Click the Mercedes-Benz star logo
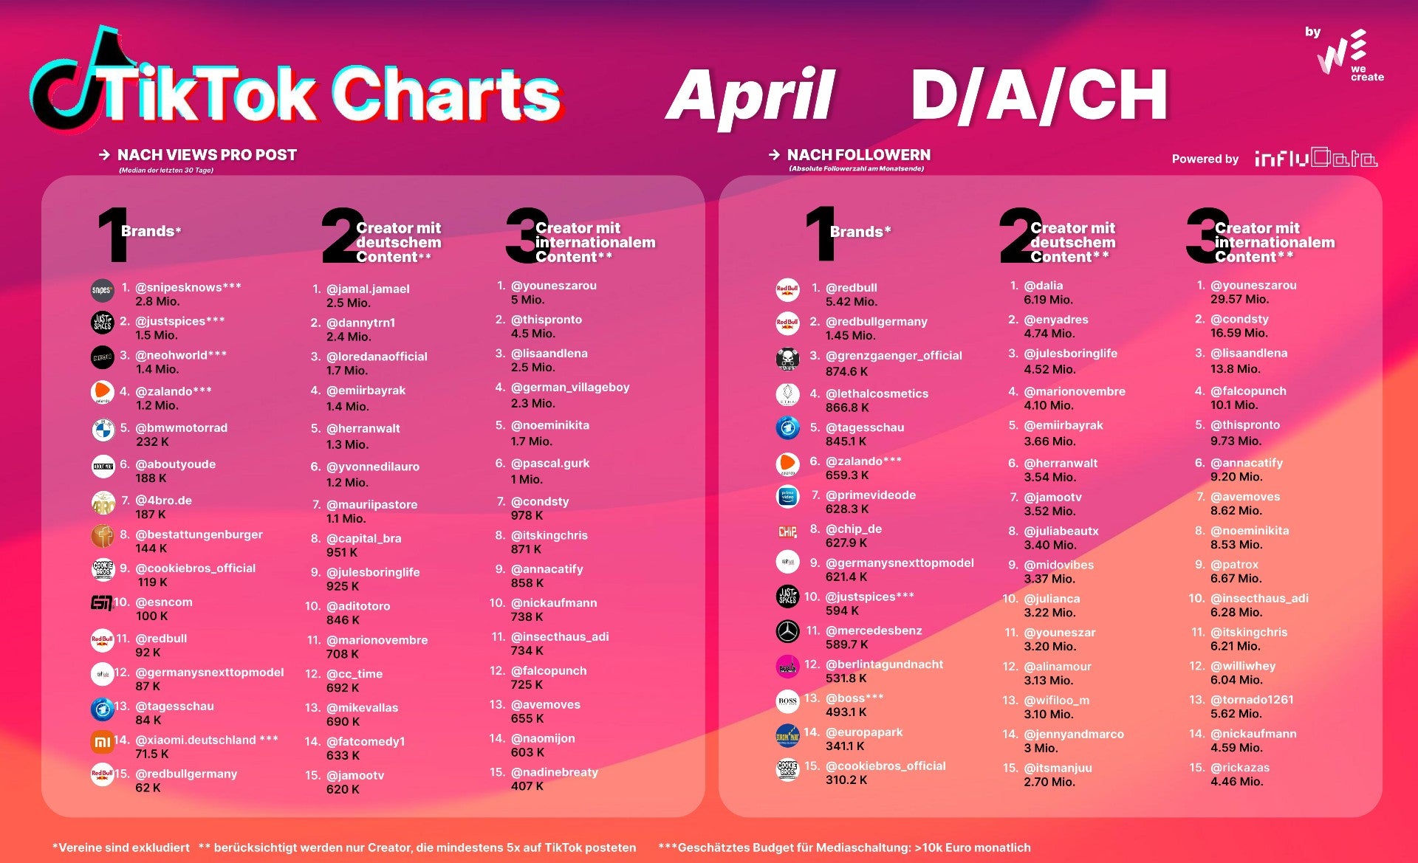1418x863 pixels. coord(788,631)
